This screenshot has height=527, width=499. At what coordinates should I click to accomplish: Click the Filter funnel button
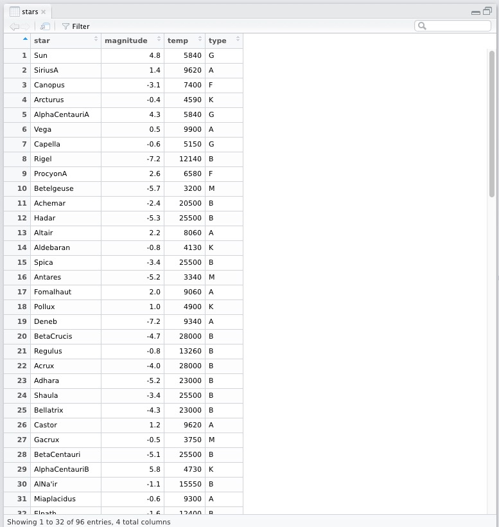75,26
